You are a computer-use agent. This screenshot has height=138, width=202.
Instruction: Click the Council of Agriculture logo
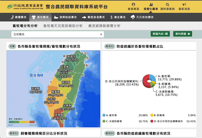[x=25, y=6]
